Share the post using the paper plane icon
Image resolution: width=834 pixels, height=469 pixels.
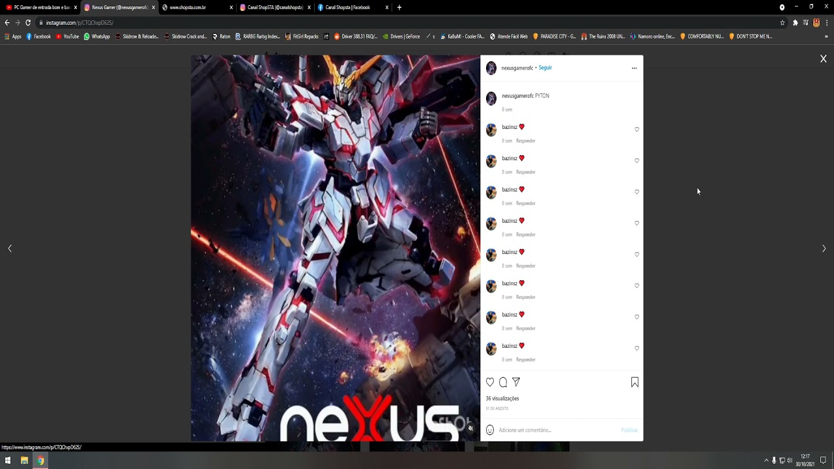516,382
